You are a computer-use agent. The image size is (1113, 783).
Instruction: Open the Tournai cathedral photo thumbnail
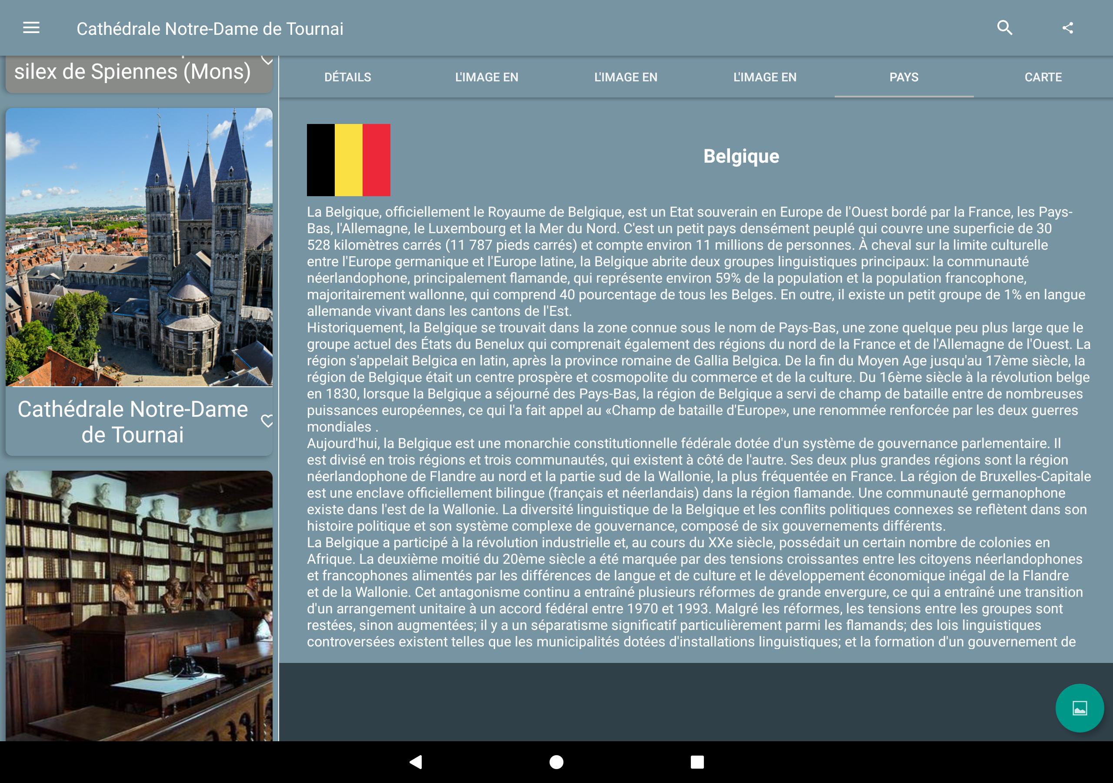pos(139,247)
